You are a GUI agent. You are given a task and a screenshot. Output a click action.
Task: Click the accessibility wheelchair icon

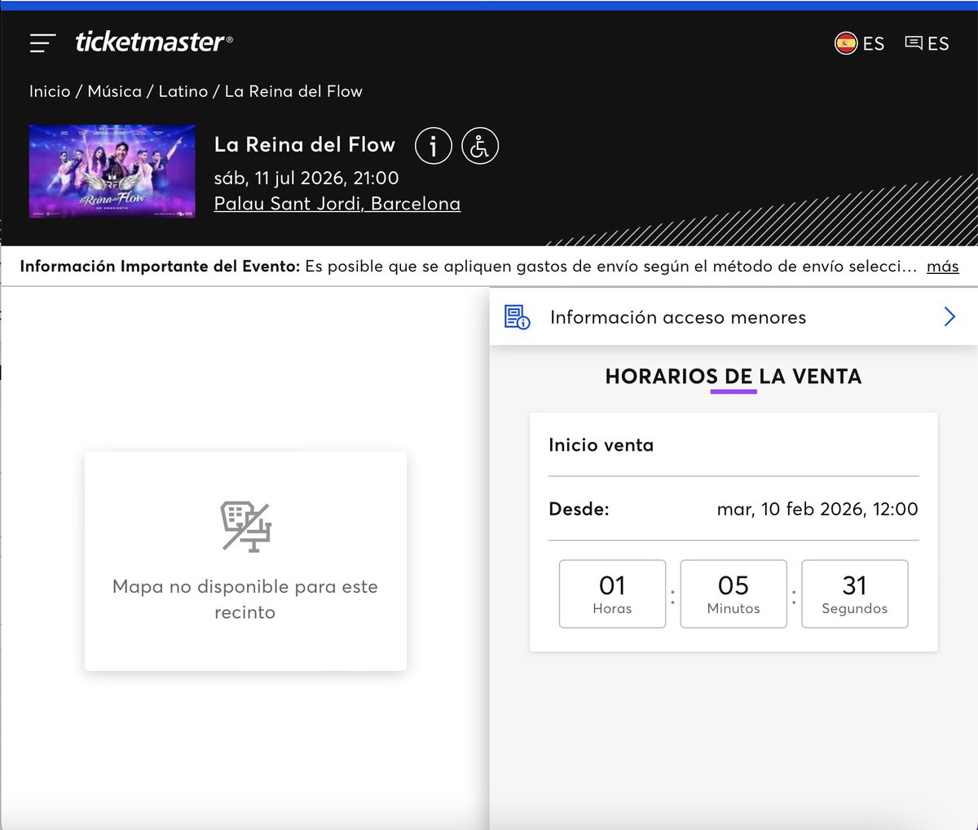[x=480, y=146]
